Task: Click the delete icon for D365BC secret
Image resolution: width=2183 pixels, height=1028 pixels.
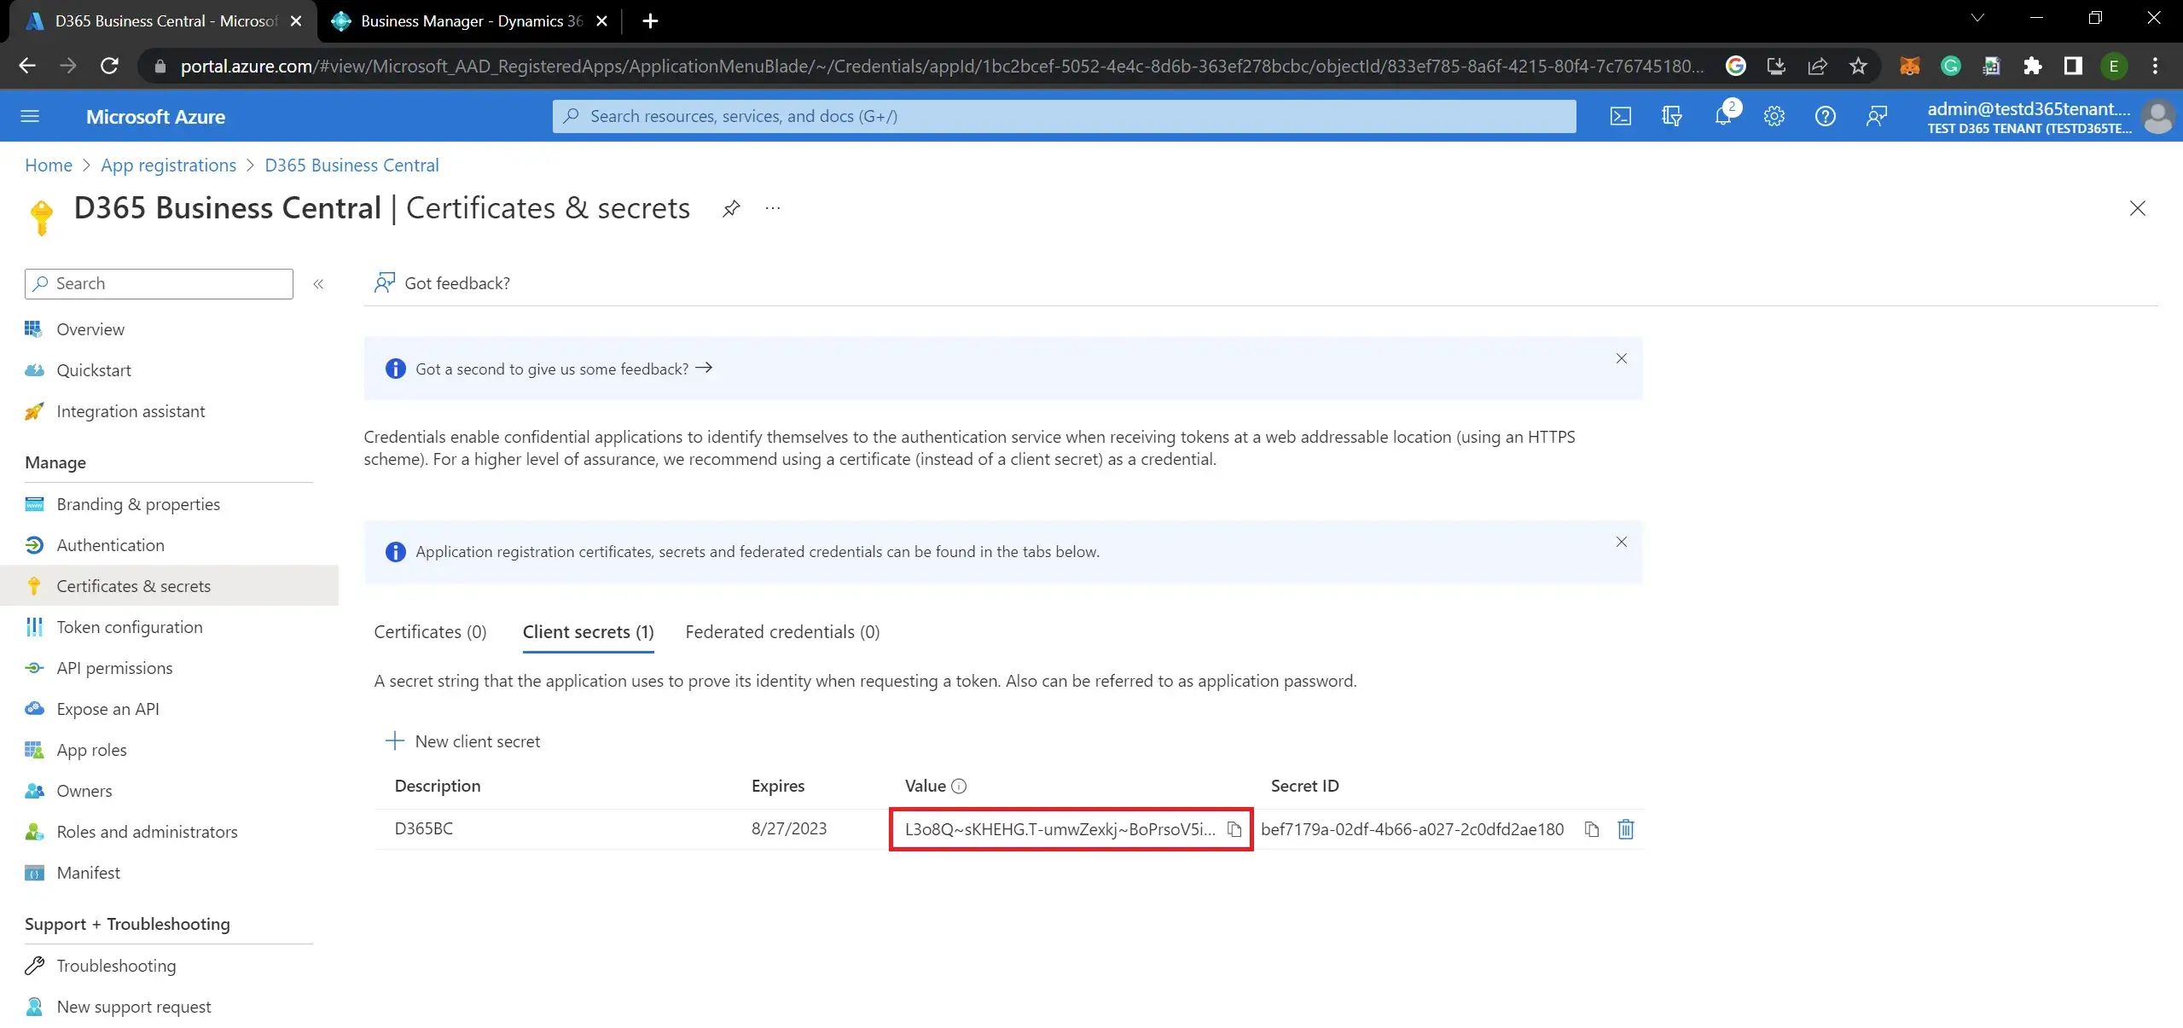Action: click(x=1623, y=829)
